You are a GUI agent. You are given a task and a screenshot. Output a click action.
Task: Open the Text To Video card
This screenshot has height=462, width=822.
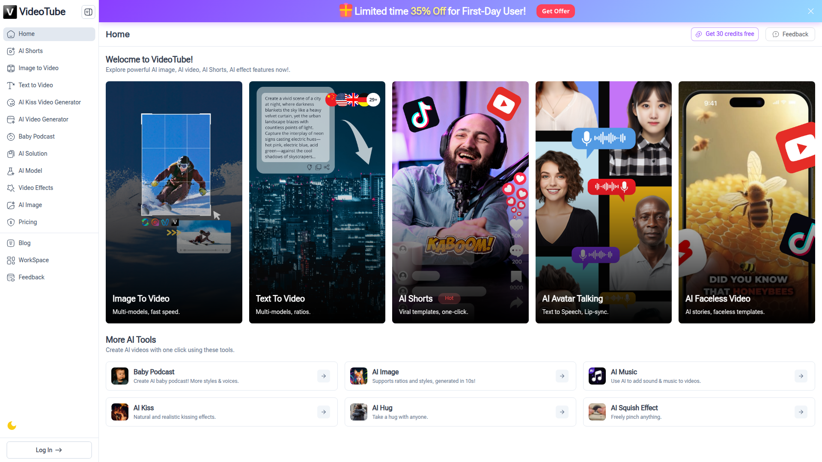coord(317,202)
